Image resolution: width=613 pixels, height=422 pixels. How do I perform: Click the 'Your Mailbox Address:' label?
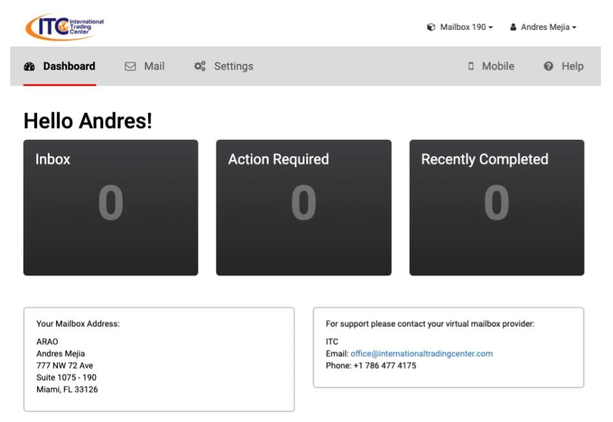78,324
